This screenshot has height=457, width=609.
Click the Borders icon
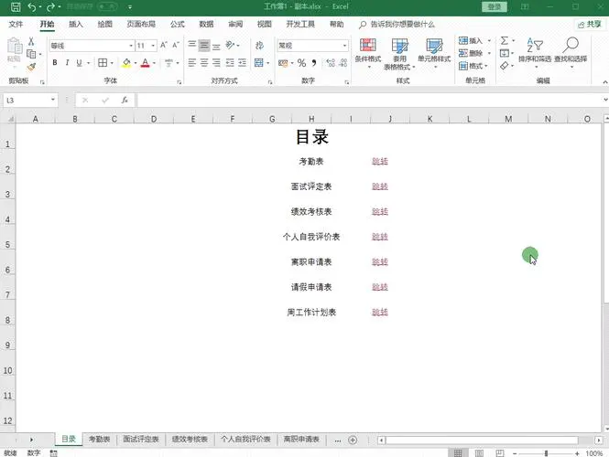(x=103, y=62)
